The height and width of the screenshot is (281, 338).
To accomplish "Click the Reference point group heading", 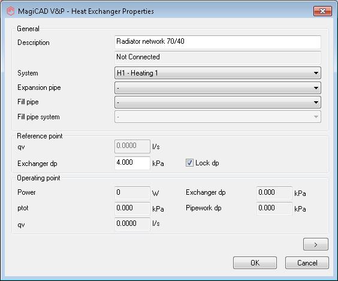I will click(40, 136).
